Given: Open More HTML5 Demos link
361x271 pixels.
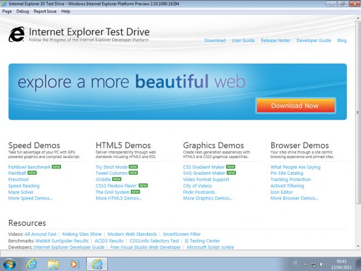Looking at the screenshot, I should 119,198.
